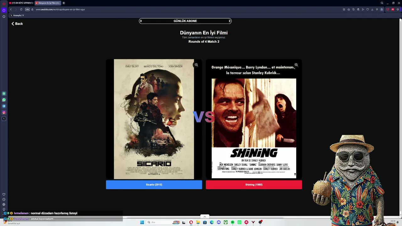Image resolution: width=402 pixels, height=226 pixels.
Task: Open a new browser tab with plus
Action: click(64, 3)
